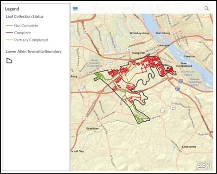
Task: Open the hamburger menu icon
Action: [x=76, y=9]
